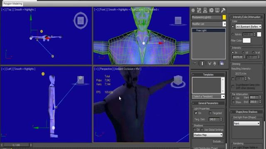Click ViewCube in Perspective viewport
Image resolution: width=266 pixels, height=149 pixels.
178,81
